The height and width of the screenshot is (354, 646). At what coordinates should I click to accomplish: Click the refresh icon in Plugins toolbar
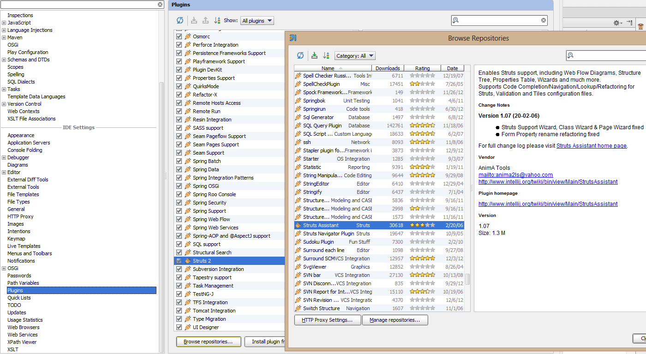(x=180, y=21)
